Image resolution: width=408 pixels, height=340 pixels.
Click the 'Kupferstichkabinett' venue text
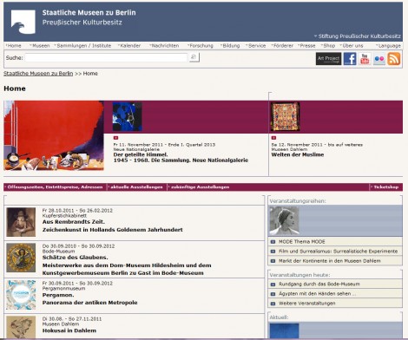64,216
